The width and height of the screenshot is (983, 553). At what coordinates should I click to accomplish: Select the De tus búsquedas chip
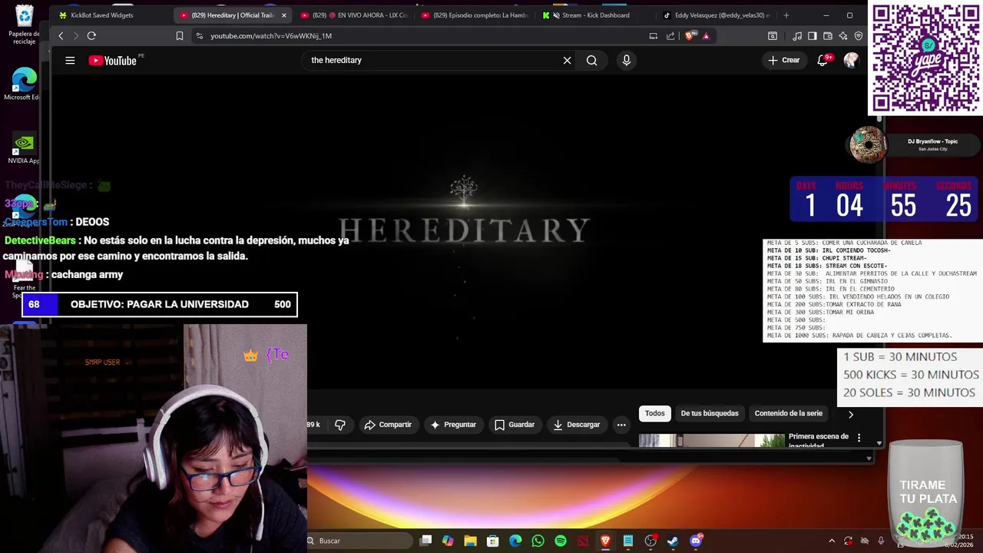click(710, 413)
